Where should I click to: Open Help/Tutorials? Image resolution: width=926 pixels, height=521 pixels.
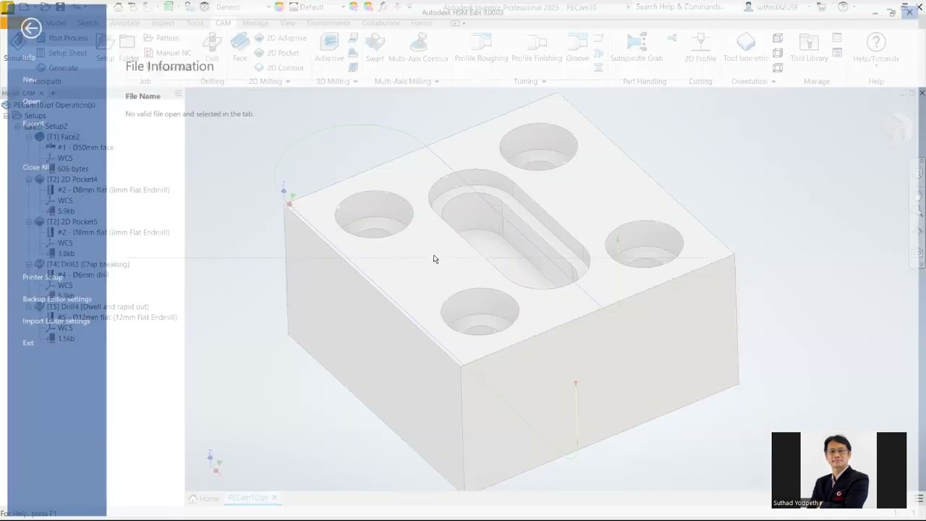click(876, 48)
